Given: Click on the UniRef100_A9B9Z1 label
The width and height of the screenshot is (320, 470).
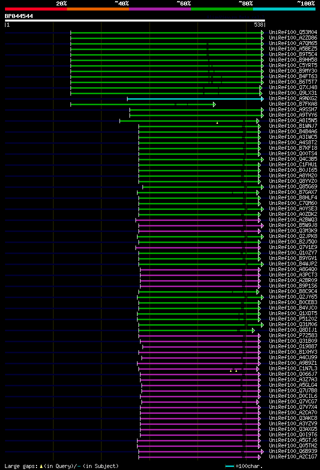Looking at the screenshot, I should pyautogui.click(x=293, y=363).
